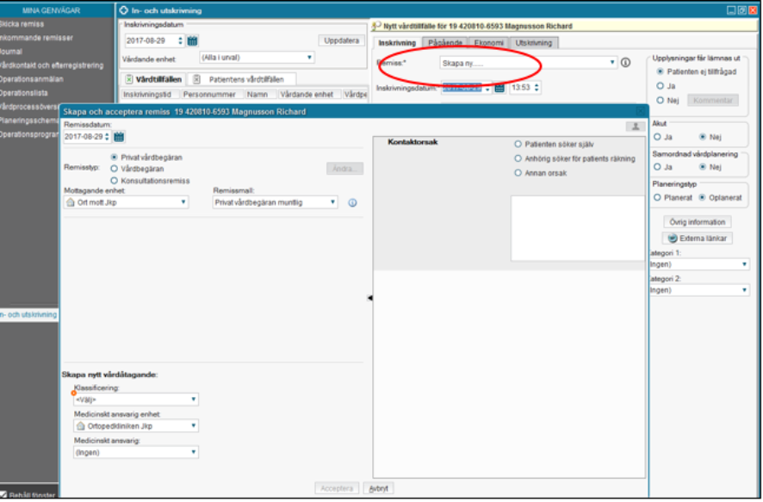Click calendar icon beside Inskrivningsdatum 2017-08-29 filter

[193, 40]
